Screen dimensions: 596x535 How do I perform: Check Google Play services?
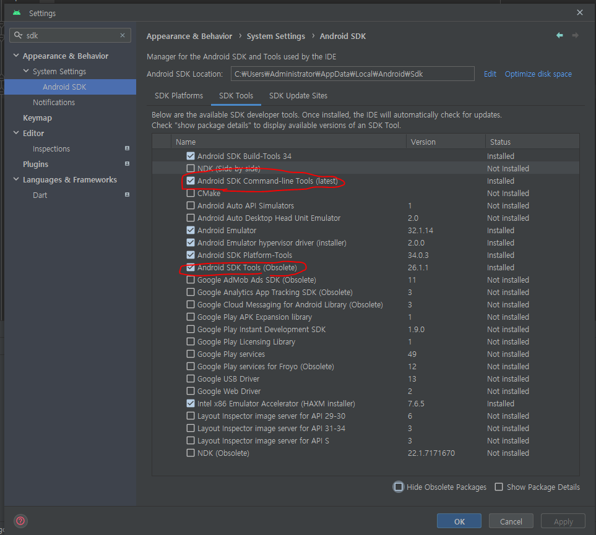(191, 354)
